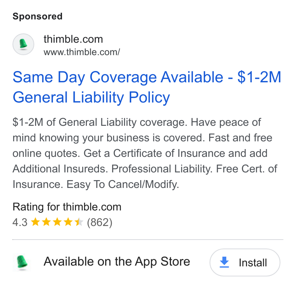296x285 pixels.
Task: Click the 4.3 rating number
Action: [x=20, y=222]
